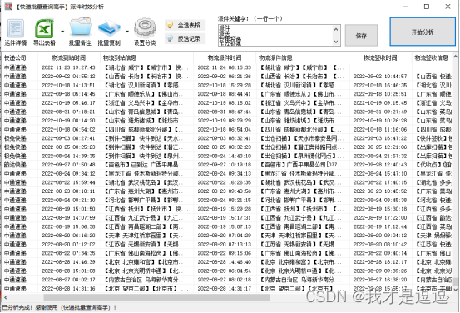Select cell 2022-09-18 05:14:45
The height and width of the screenshot is (313, 460).
coord(69,94)
